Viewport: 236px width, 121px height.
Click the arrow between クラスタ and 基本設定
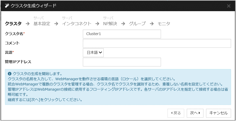pyautogui.click(x=28, y=24)
